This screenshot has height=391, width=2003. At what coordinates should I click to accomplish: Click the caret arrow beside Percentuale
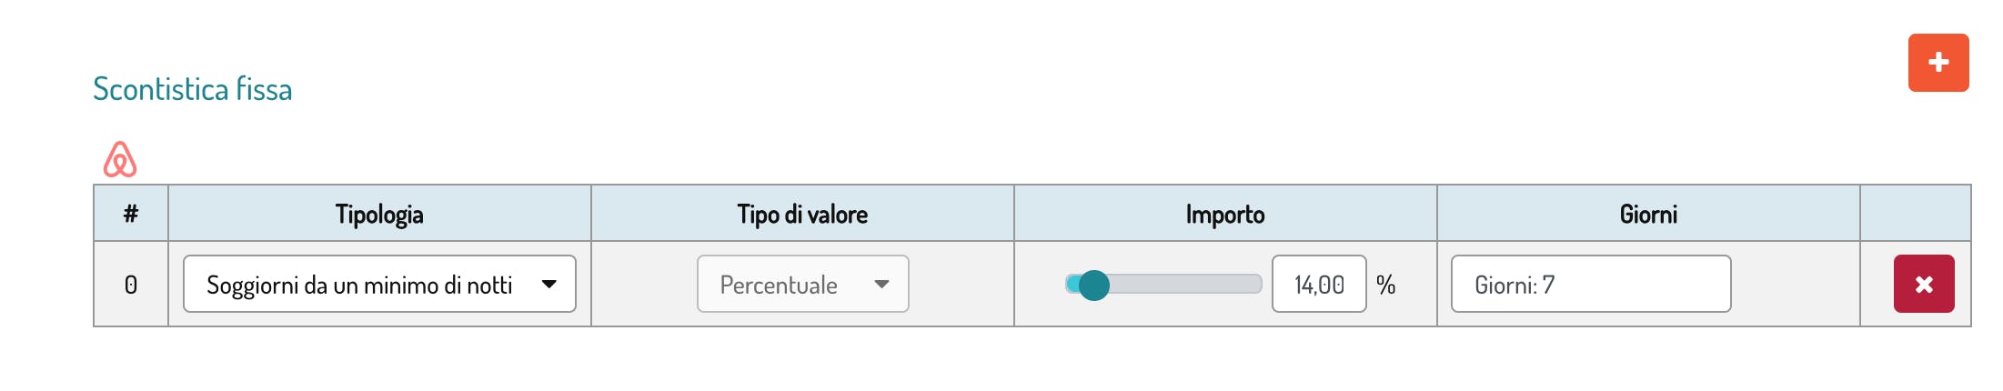point(881,285)
